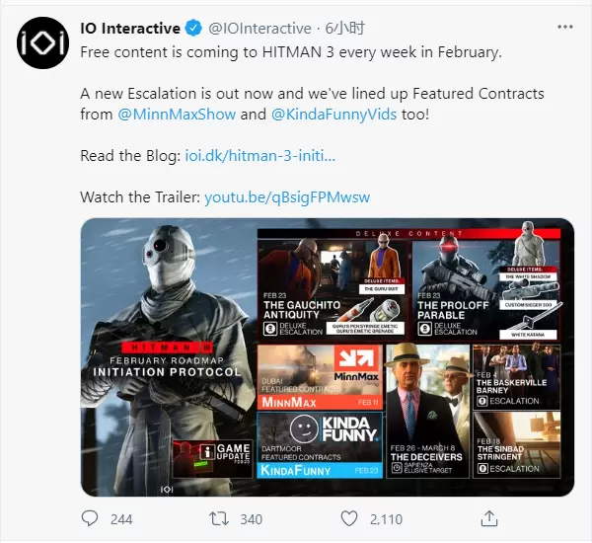The height and width of the screenshot is (543, 592).
Task: Click the Game Update info icon
Action: pos(207,452)
